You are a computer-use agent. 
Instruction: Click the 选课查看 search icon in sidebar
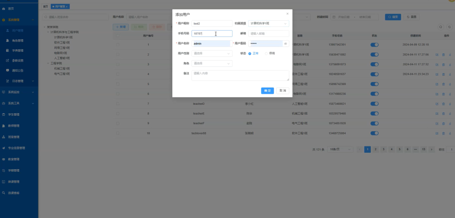pyautogui.click(x=3, y=193)
